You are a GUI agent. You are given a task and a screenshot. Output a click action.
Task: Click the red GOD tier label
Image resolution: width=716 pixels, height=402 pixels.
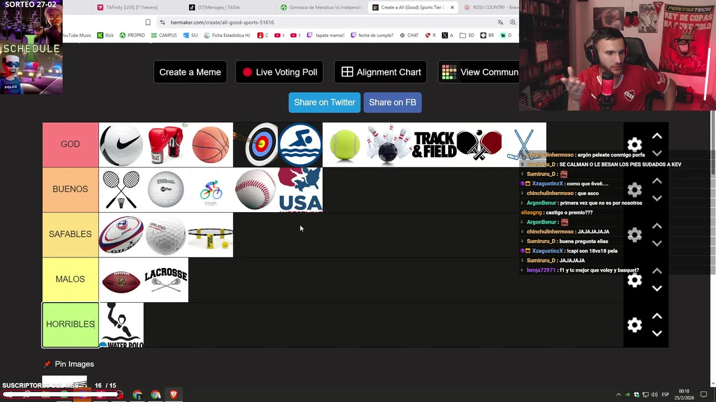pos(70,145)
